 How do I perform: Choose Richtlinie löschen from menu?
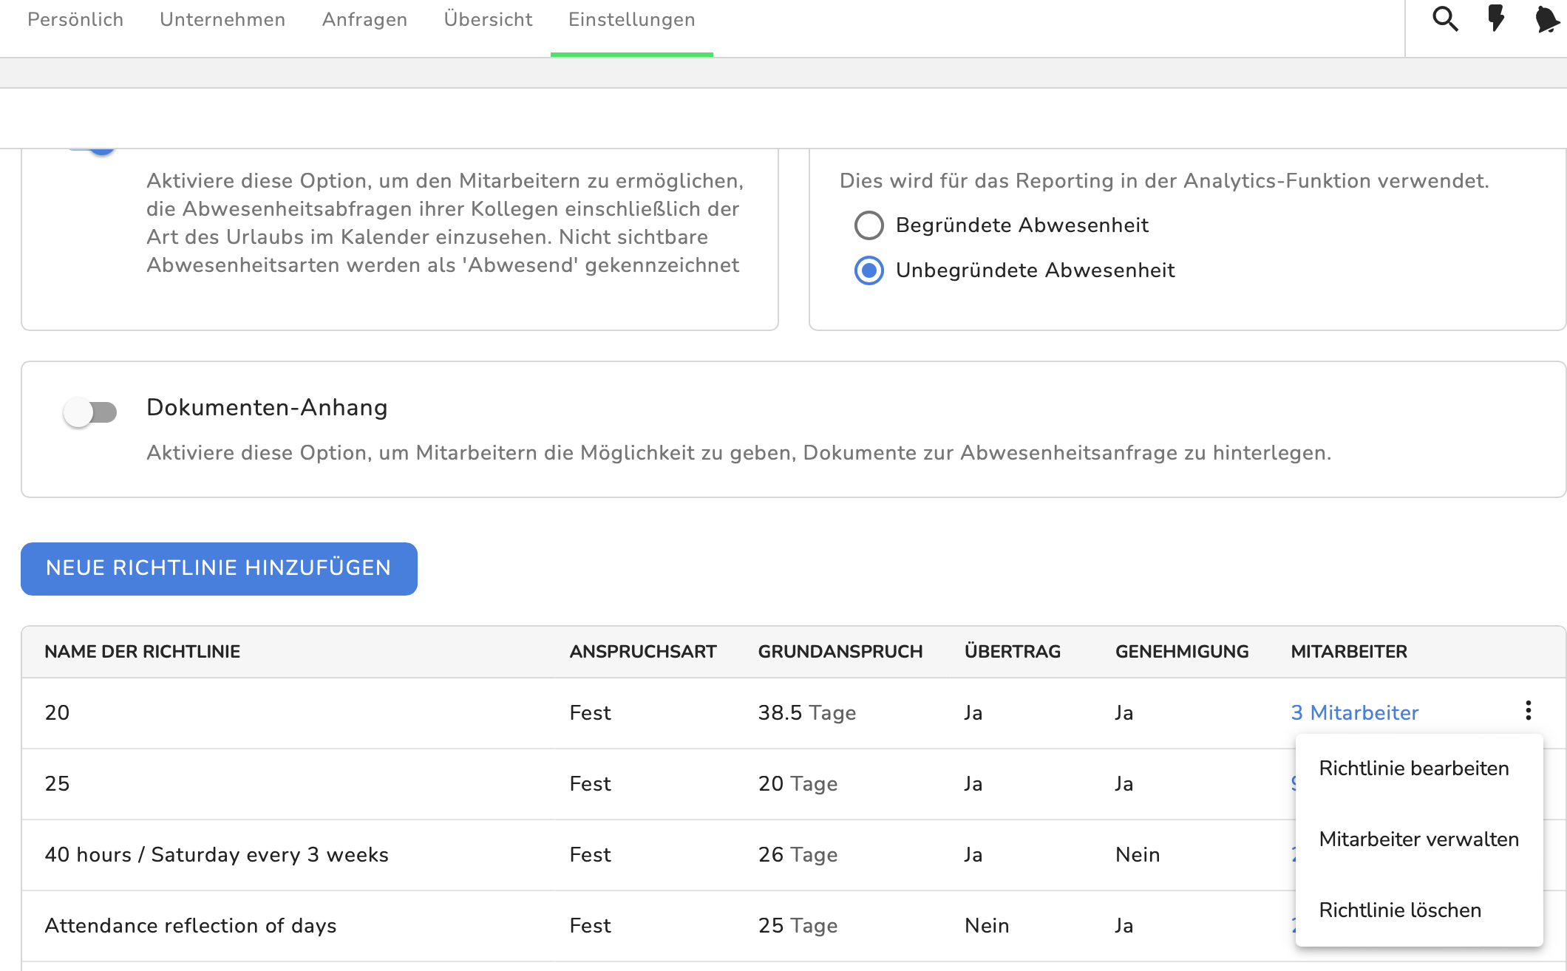coord(1400,910)
